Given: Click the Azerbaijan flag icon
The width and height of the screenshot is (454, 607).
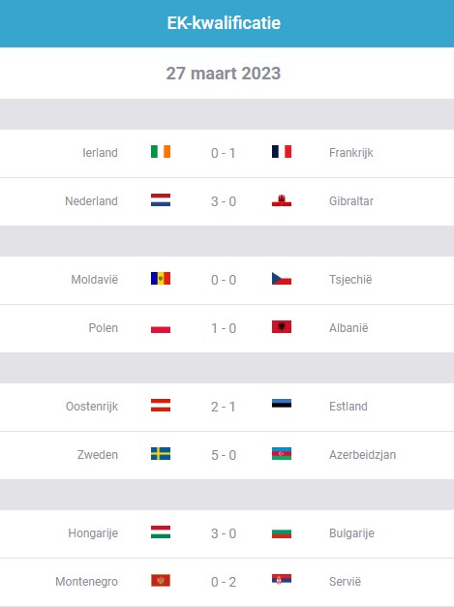Looking at the screenshot, I should [x=282, y=453].
